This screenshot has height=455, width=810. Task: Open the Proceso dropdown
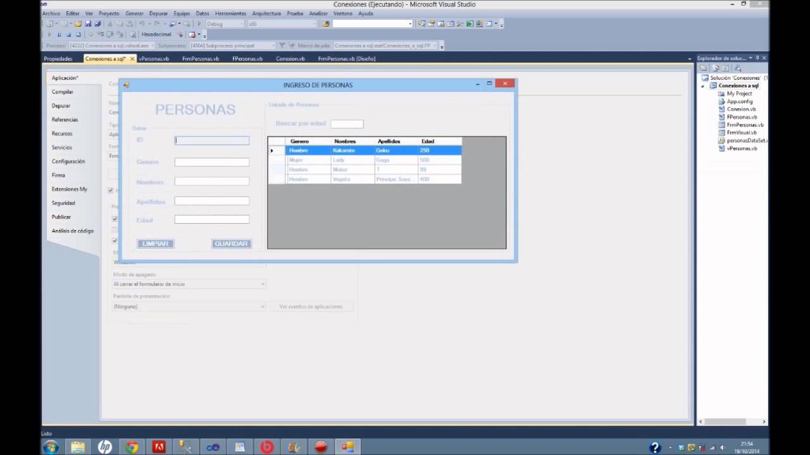coord(153,45)
